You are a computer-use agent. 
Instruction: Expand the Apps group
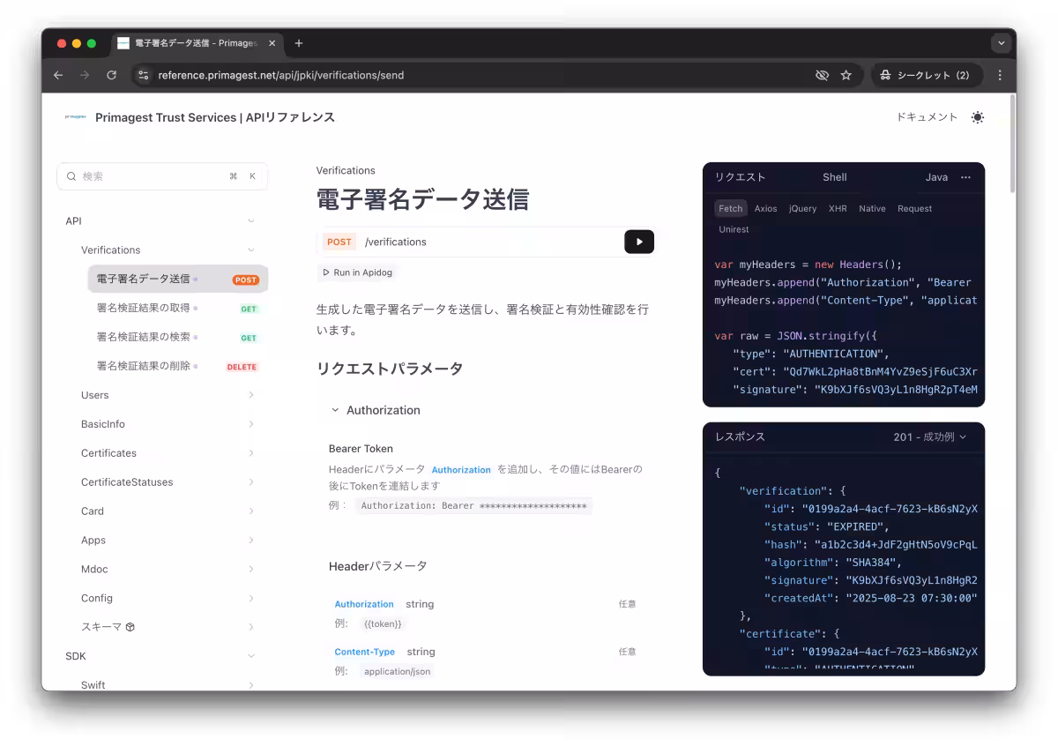(251, 541)
